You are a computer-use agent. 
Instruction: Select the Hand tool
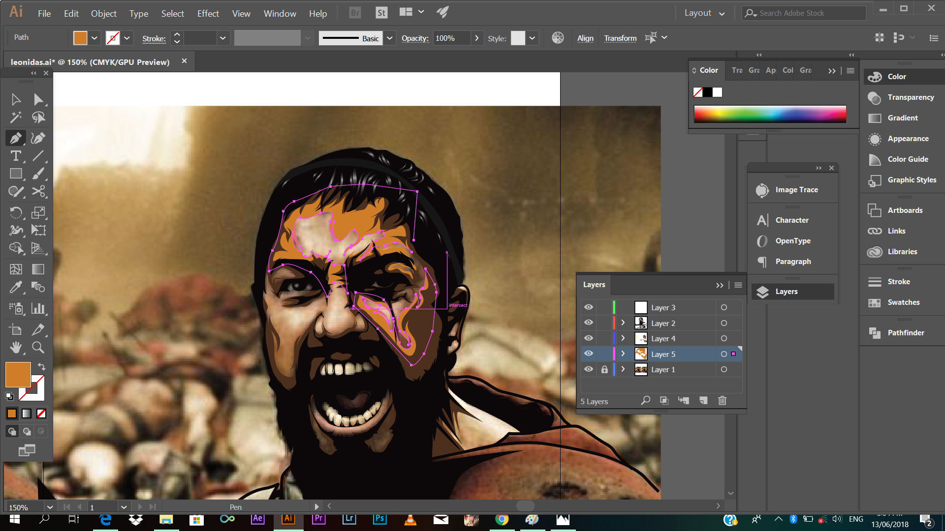16,348
